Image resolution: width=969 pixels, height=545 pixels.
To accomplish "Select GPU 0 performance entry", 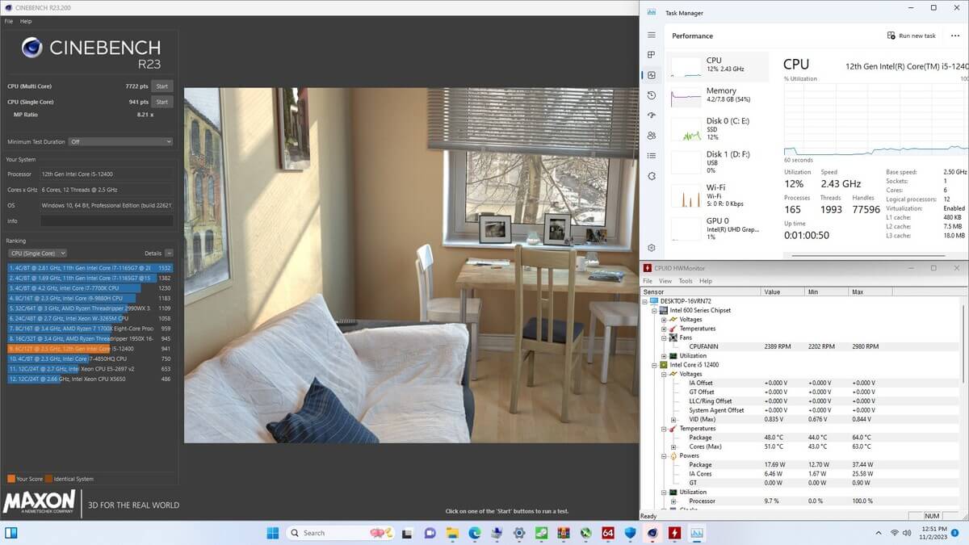I will point(718,228).
